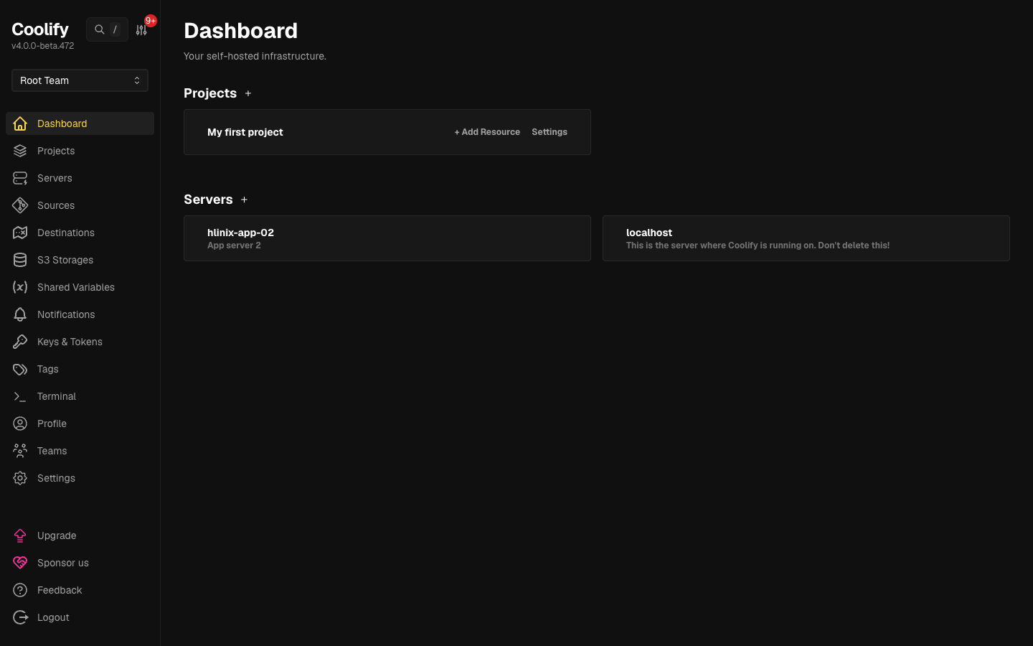Viewport: 1033px width, 646px height.
Task: Click the Feedback question mark icon
Action: 20,590
